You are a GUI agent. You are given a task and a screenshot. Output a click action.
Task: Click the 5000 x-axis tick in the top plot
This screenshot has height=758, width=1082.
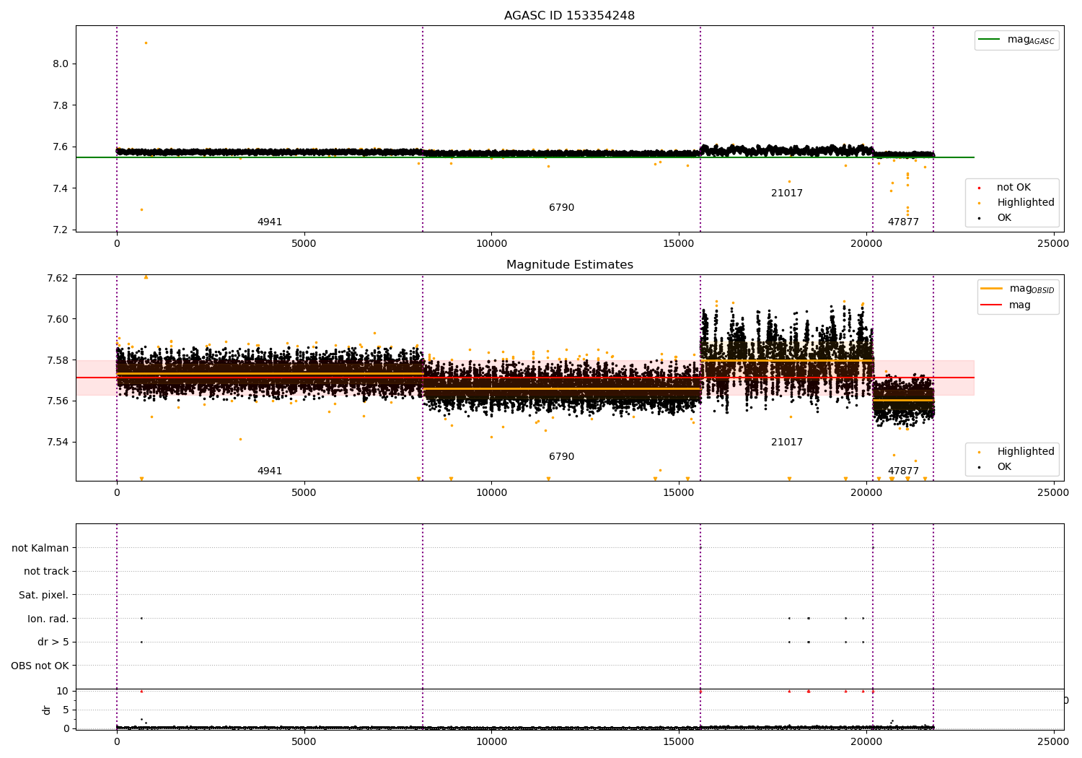(304, 244)
